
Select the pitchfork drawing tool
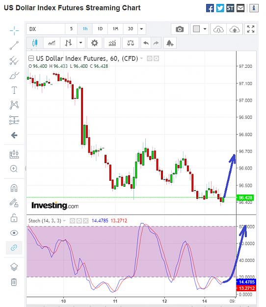click(x=14, y=60)
